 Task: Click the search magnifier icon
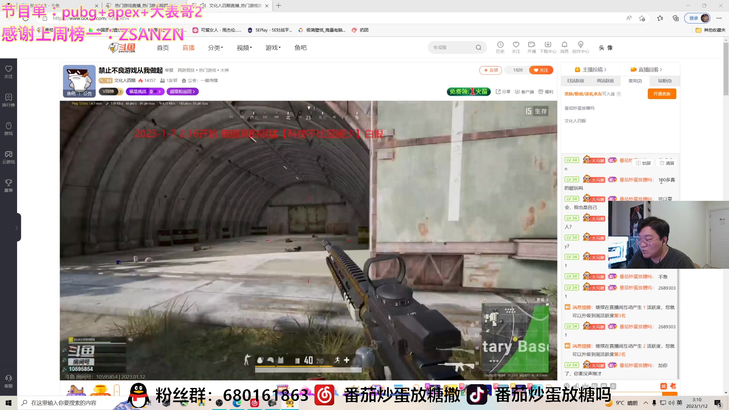[x=478, y=47]
